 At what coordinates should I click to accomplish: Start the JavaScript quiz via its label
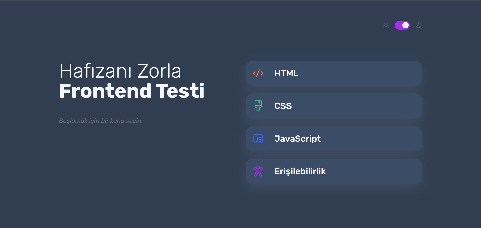tap(297, 139)
